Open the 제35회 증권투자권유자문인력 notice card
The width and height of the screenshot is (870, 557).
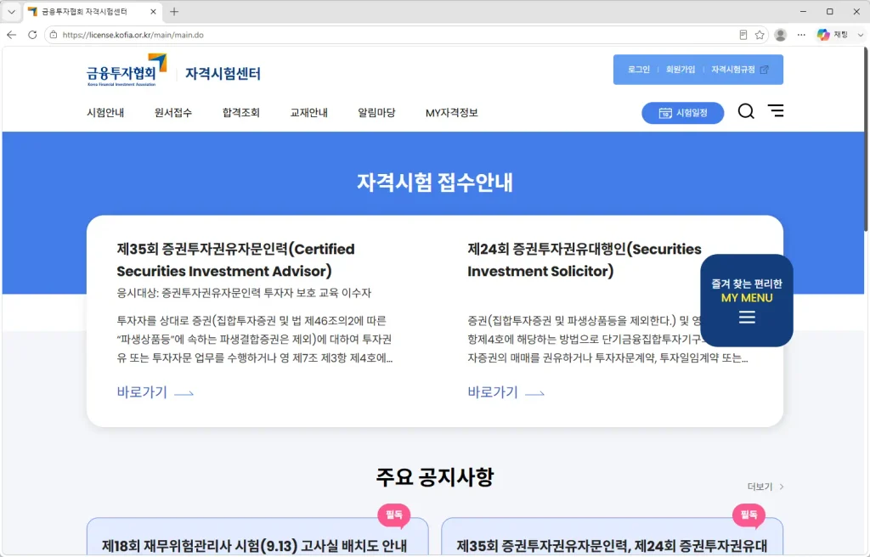[x=612, y=537]
